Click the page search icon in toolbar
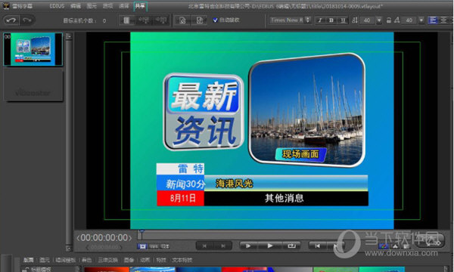The image size is (454, 272). (182, 20)
